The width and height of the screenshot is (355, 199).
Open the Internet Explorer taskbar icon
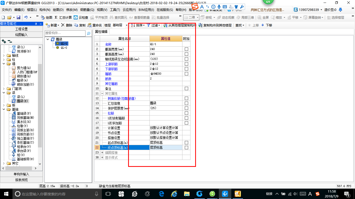[x=174, y=194]
